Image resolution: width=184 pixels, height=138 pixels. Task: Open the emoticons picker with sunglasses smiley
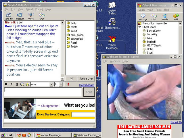28,84
